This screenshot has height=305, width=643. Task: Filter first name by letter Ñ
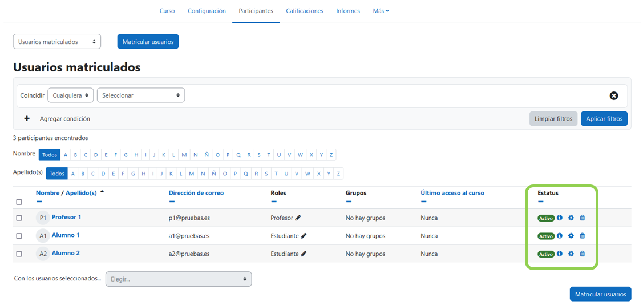pos(206,155)
